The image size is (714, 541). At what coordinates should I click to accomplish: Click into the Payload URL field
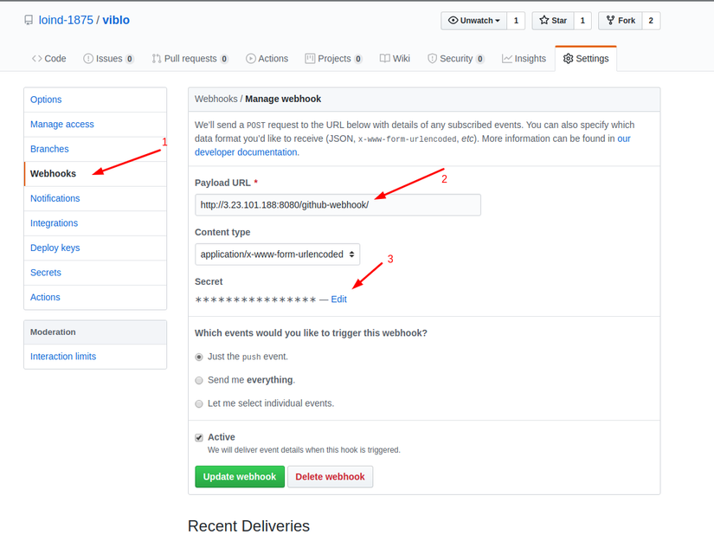(x=338, y=205)
